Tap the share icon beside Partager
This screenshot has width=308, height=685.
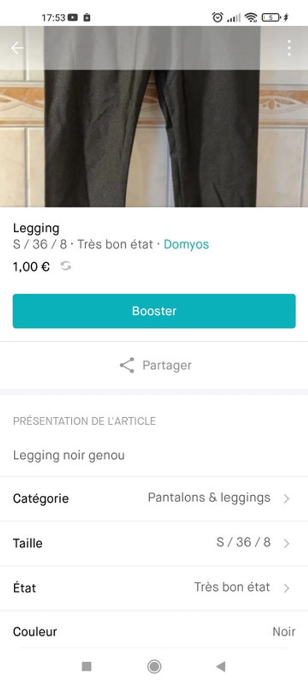click(127, 365)
